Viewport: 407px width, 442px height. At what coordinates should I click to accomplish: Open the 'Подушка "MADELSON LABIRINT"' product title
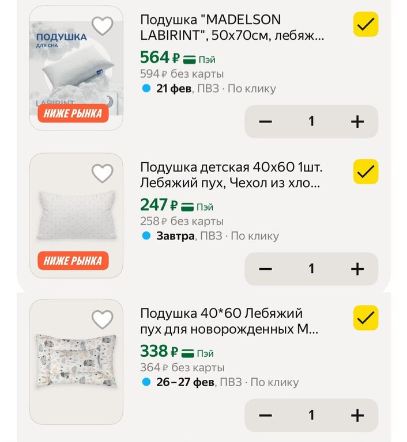click(232, 28)
